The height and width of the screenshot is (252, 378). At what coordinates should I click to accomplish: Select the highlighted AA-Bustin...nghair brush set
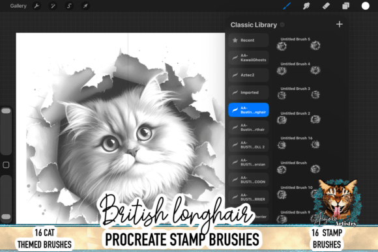click(248, 110)
